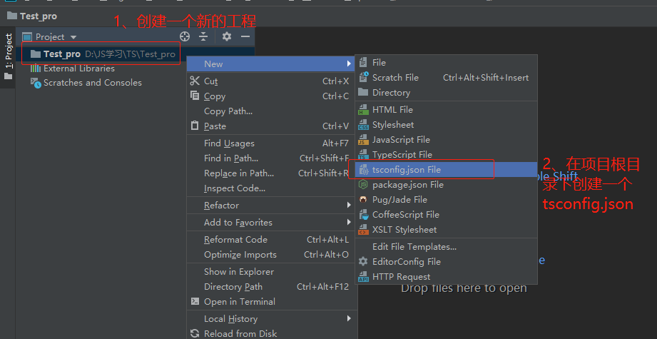Click the scissors Cut icon
Image resolution: width=657 pixels, height=339 pixels.
(x=195, y=81)
